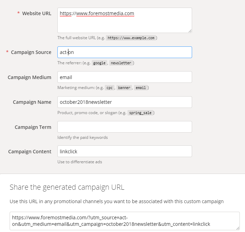Click the Campaign Source label

(x=31, y=52)
